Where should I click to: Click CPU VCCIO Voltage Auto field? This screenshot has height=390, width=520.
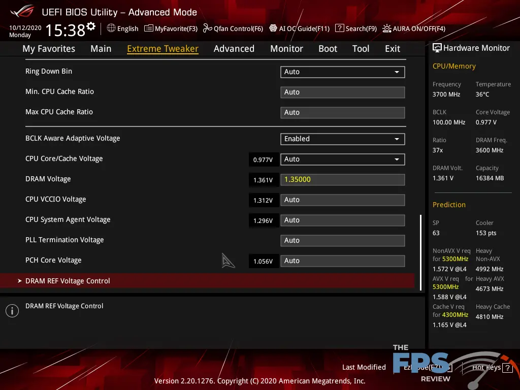343,200
